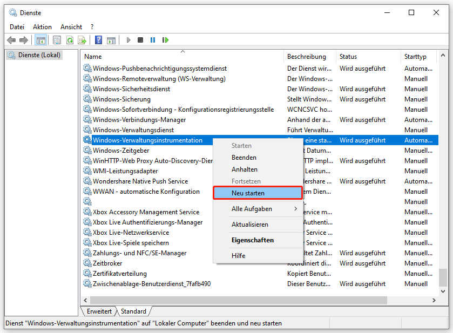Viewport: 453px width, 333px height.
Task: Start the service using the play toolbar icon
Action: click(x=128, y=39)
